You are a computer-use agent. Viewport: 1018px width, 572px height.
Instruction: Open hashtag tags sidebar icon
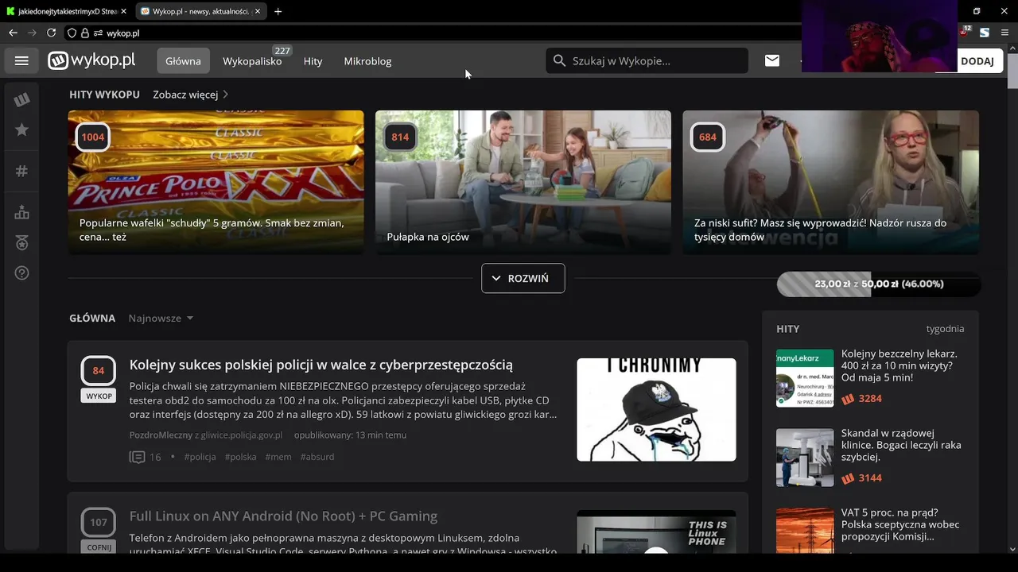[x=21, y=171]
